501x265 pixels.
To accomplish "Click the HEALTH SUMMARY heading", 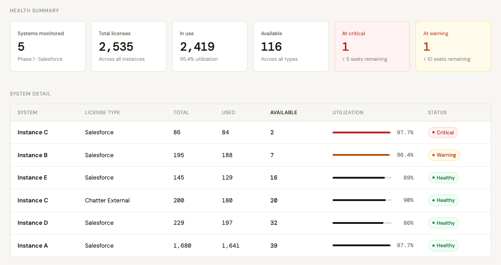I will (x=34, y=11).
